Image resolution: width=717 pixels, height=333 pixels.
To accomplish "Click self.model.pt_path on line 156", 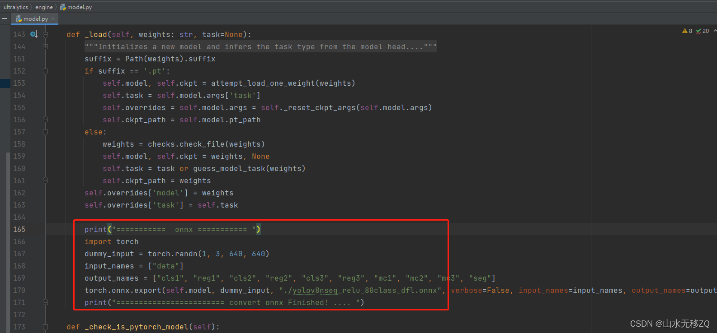I will click(x=220, y=120).
